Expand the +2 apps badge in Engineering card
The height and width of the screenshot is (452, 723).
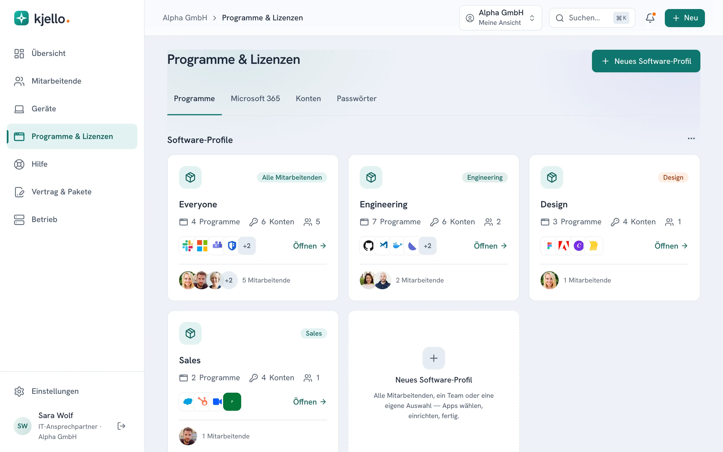pos(428,246)
